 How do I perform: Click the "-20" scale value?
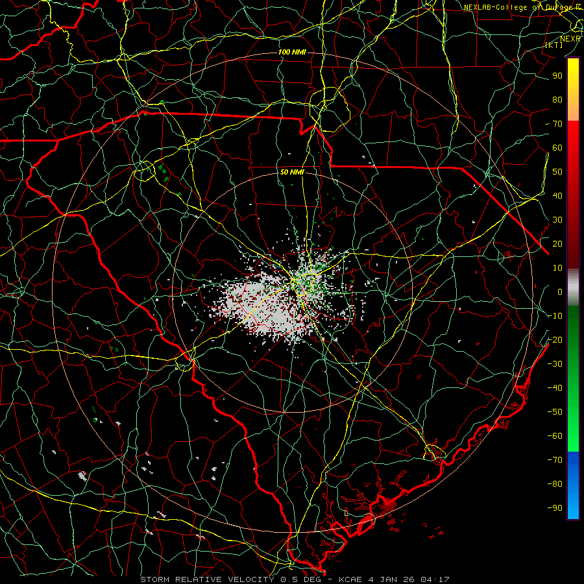click(555, 339)
